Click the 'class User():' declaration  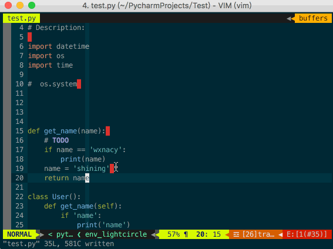pos(54,197)
